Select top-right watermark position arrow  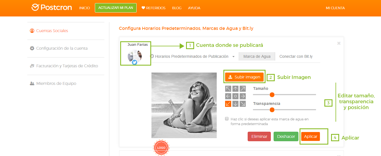point(243,89)
